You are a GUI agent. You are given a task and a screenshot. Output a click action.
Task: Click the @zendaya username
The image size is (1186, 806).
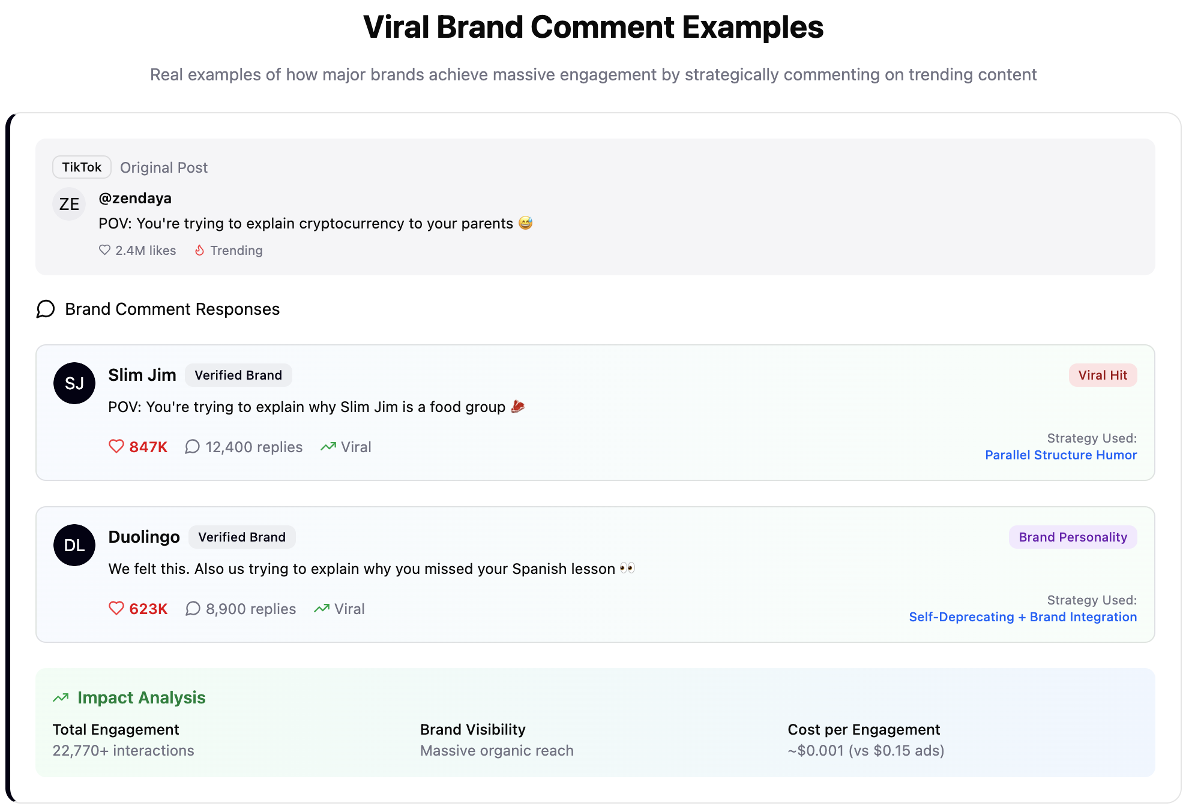coord(135,199)
